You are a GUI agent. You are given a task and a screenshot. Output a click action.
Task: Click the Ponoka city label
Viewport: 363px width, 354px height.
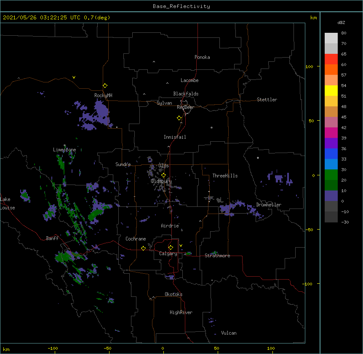[202, 57]
